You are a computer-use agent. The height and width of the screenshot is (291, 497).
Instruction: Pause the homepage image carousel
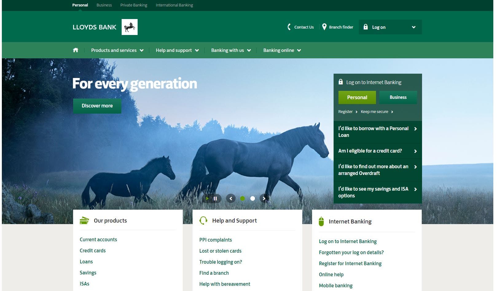(215, 199)
